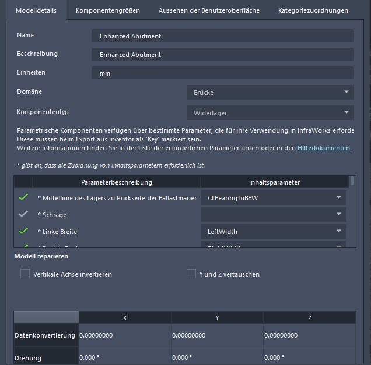This screenshot has height=365, width=371.
Task: Click the Name field containing Enhanced Abutment
Action: [x=222, y=36]
